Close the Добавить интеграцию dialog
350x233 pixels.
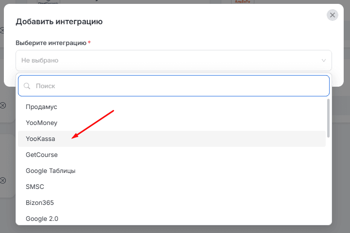(333, 15)
